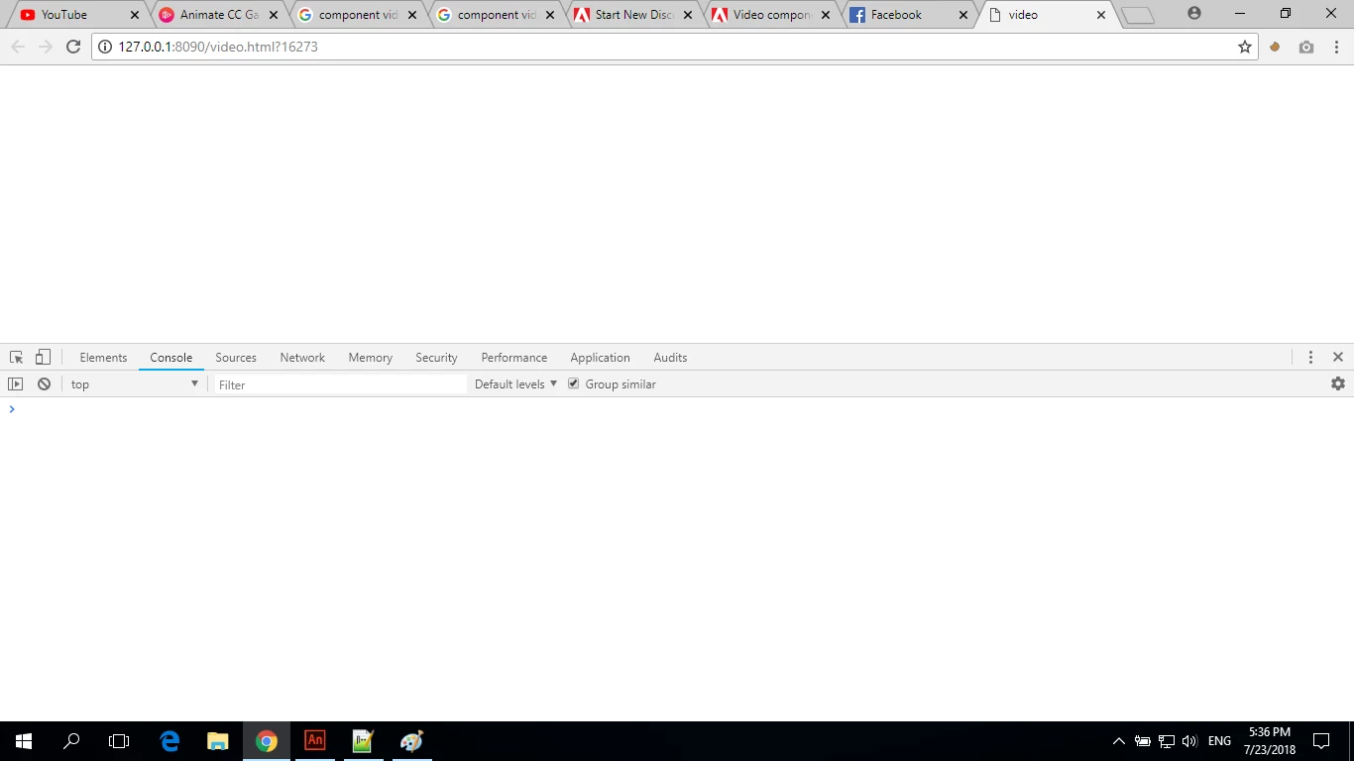
Task: Open the top execution context dropdown
Action: 134,384
